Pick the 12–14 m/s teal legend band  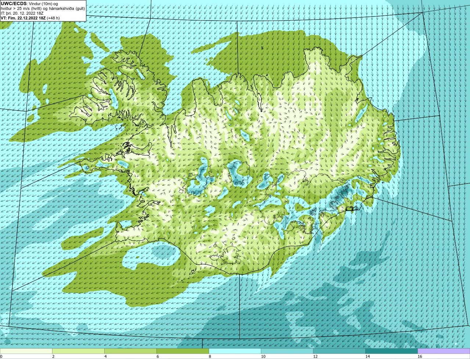click(x=339, y=351)
